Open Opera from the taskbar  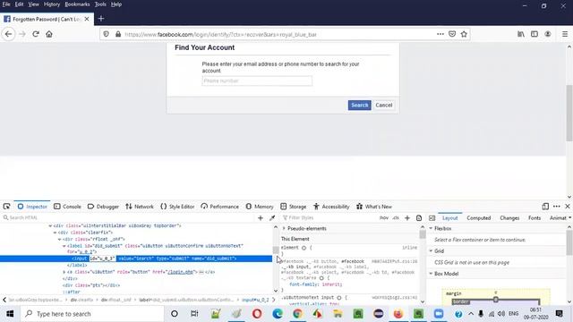coord(257,314)
